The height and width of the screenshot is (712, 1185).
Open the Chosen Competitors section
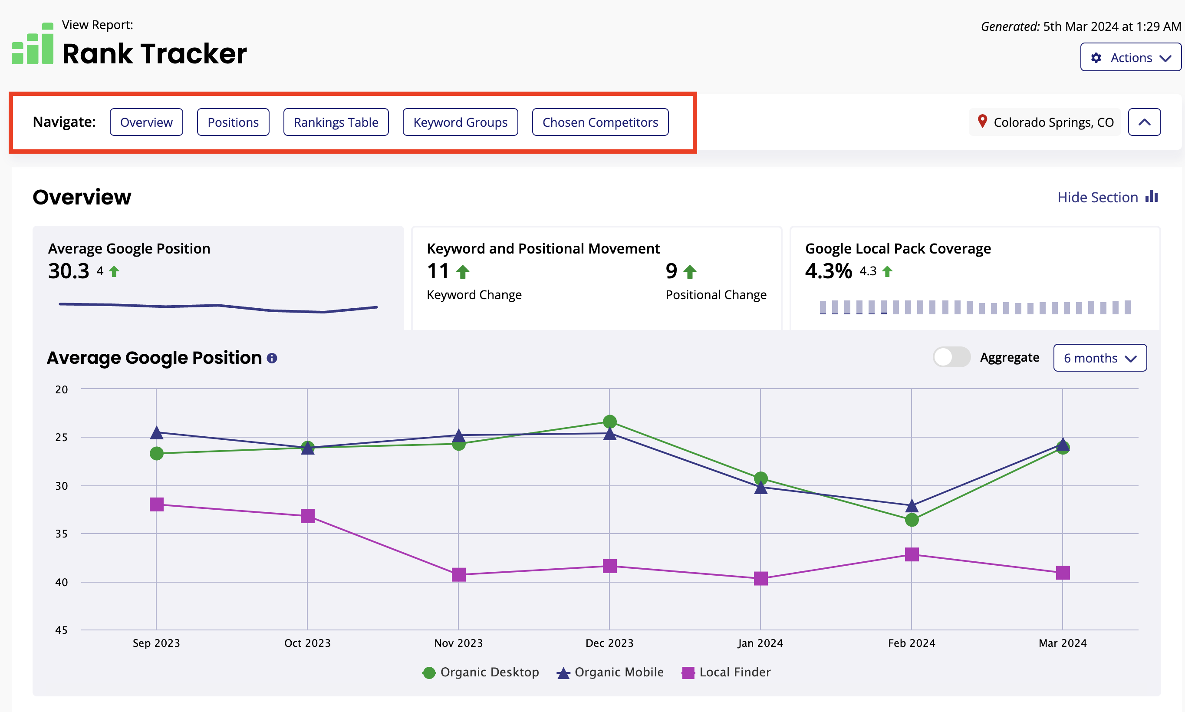[x=600, y=122]
